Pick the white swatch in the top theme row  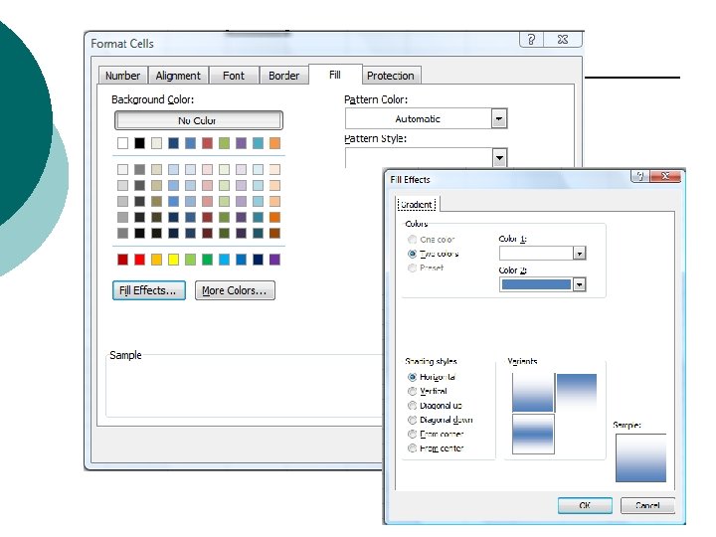tap(123, 143)
